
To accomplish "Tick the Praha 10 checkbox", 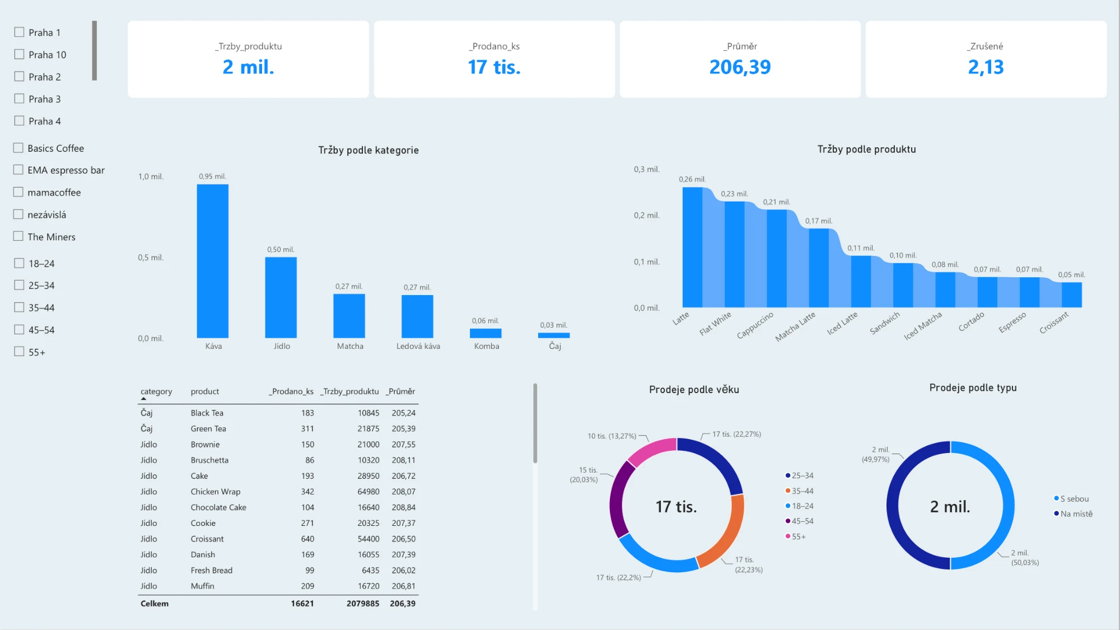I will pyautogui.click(x=19, y=54).
